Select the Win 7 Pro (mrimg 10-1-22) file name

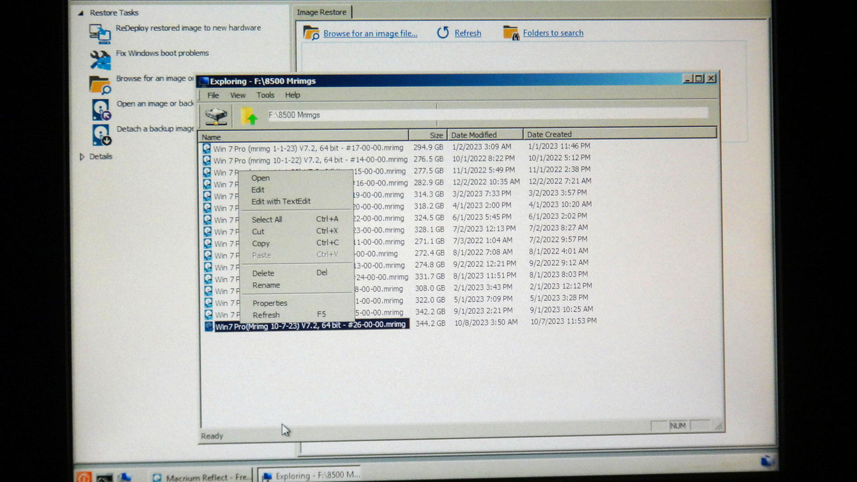point(310,160)
